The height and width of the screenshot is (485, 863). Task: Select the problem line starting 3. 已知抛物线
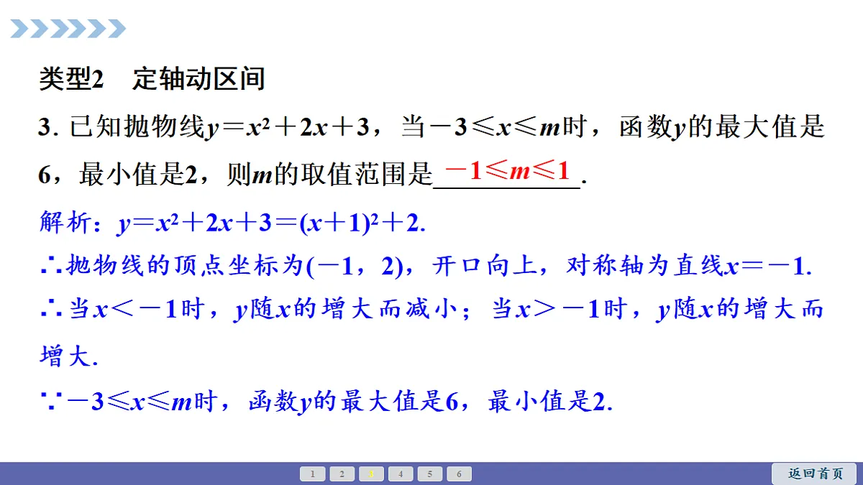click(431, 128)
